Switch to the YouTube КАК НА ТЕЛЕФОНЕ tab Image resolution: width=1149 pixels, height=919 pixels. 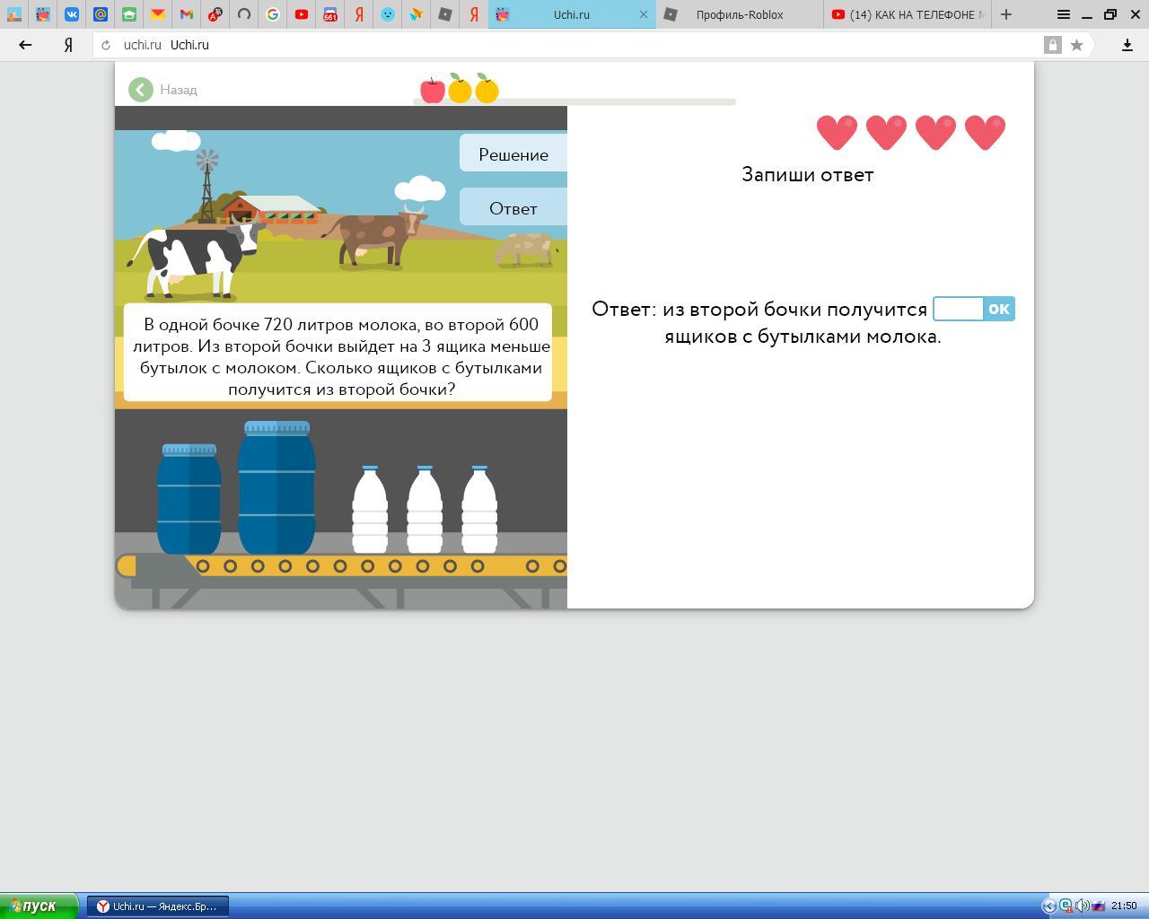tap(907, 14)
